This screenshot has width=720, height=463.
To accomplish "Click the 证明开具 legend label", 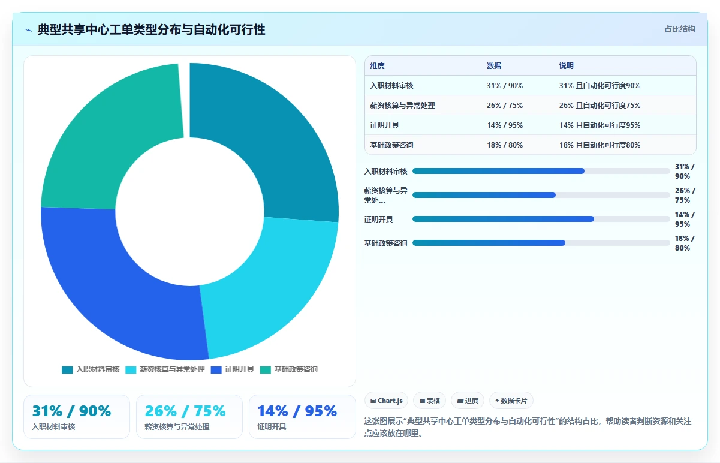I will click(240, 369).
